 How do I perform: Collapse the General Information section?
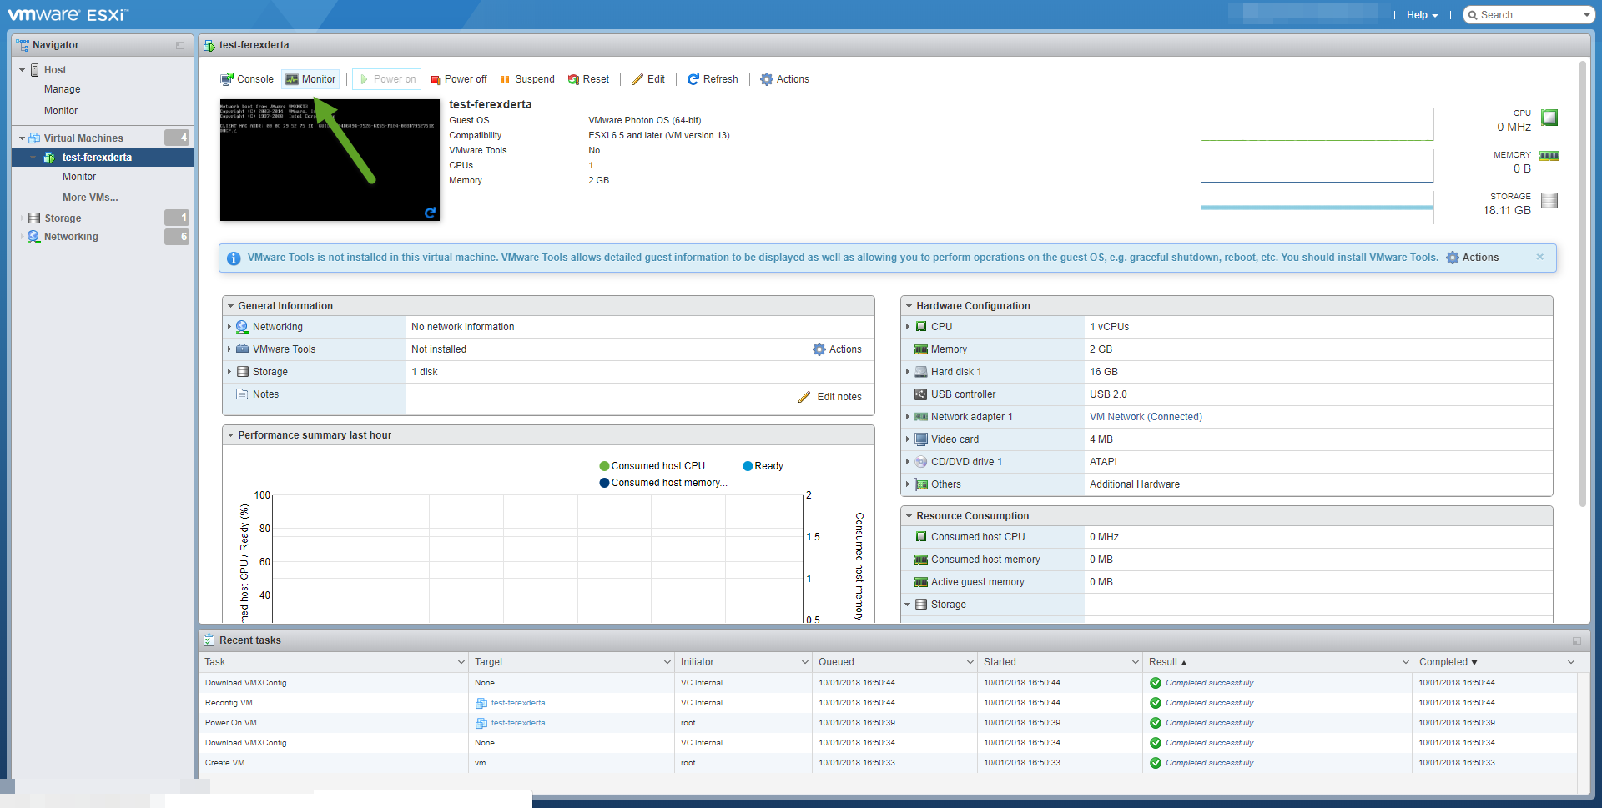coord(233,305)
